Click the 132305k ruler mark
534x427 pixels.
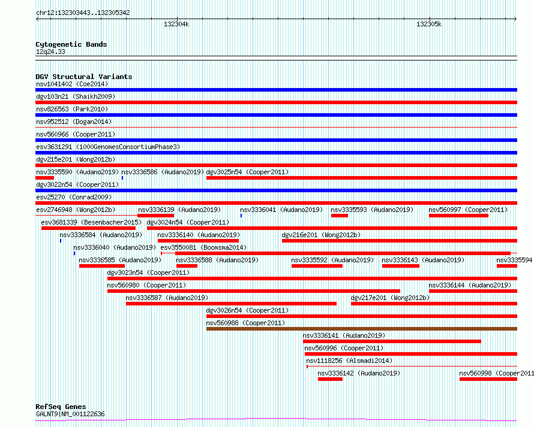429,24
